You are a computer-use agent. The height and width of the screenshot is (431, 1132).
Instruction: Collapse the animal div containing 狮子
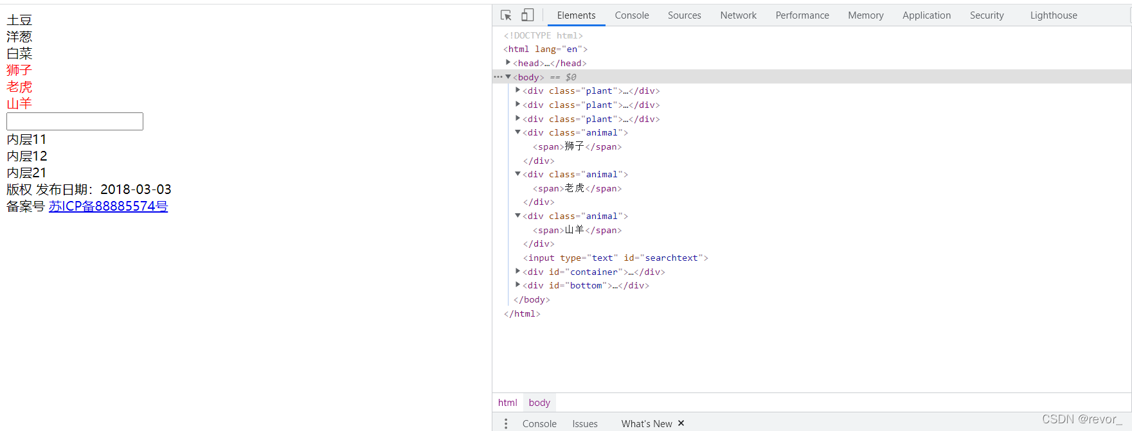(517, 132)
